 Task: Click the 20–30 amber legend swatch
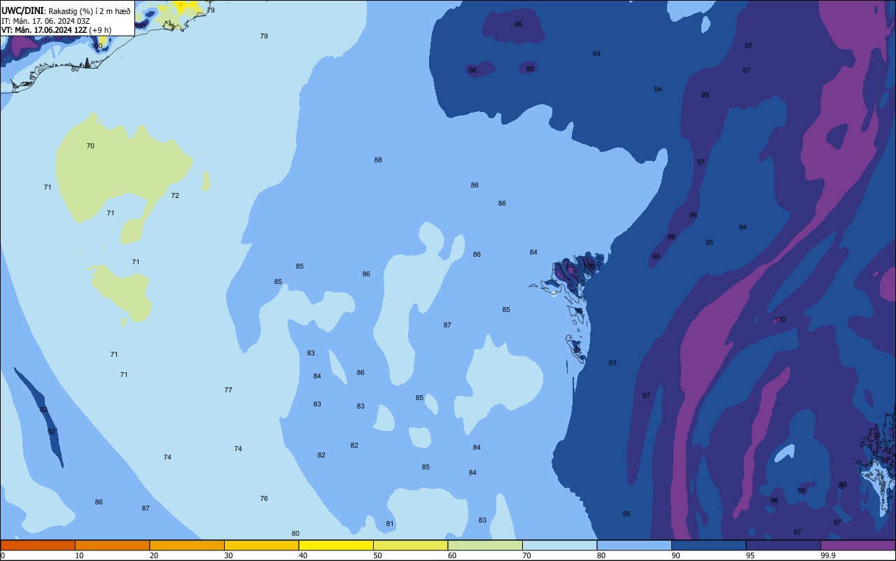187,545
